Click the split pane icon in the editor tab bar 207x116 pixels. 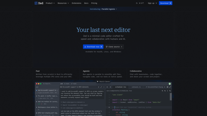click(167, 87)
